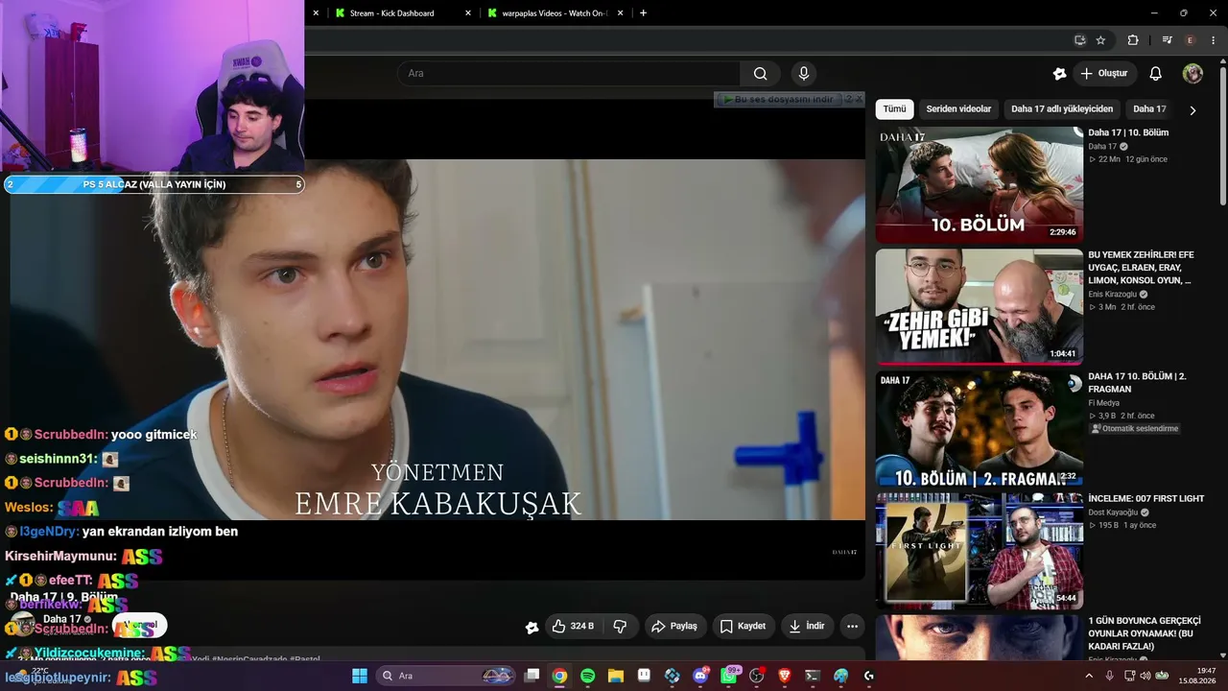Open BU YEMEK ZEHİRLER video title
The width and height of the screenshot is (1228, 691).
tap(1142, 268)
